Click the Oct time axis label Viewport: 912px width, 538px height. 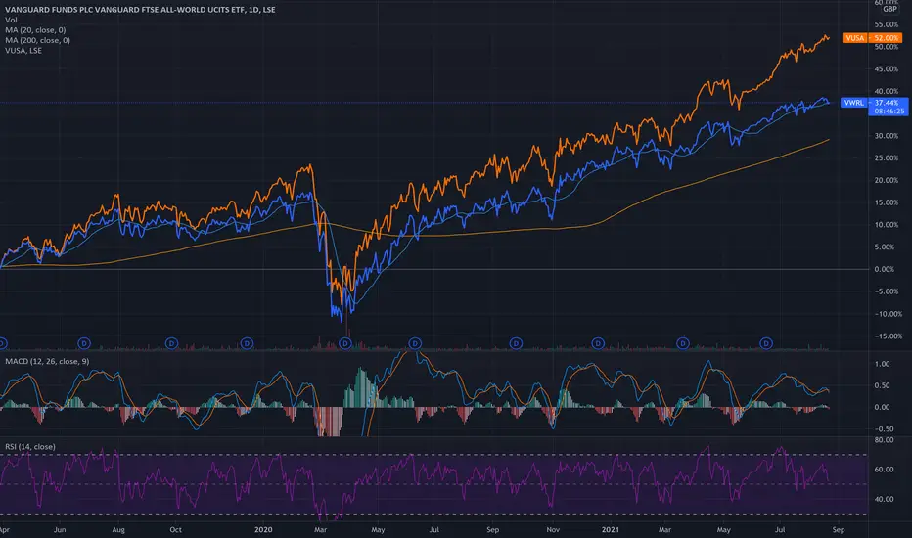(x=176, y=530)
